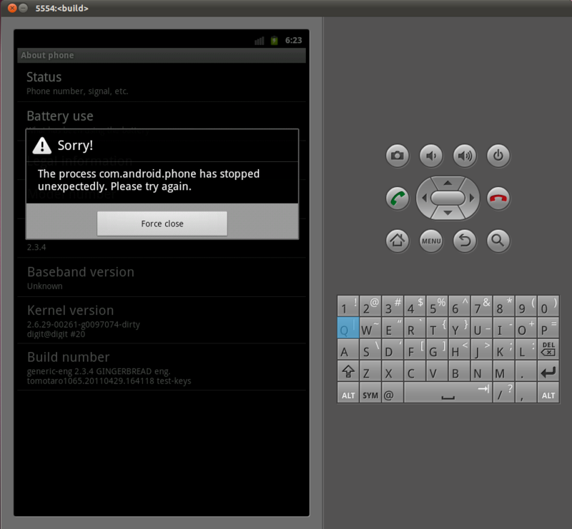Click the emulator Search button
This screenshot has height=529, width=572.
[x=498, y=241]
